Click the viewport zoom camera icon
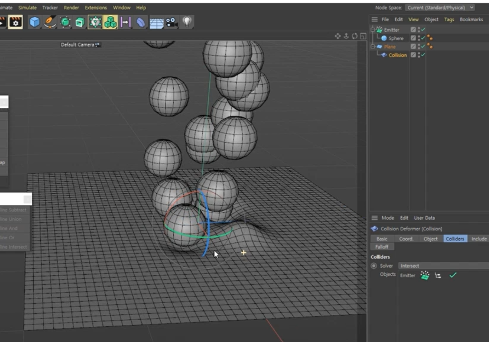This screenshot has width=489, height=342. pyautogui.click(x=346, y=36)
